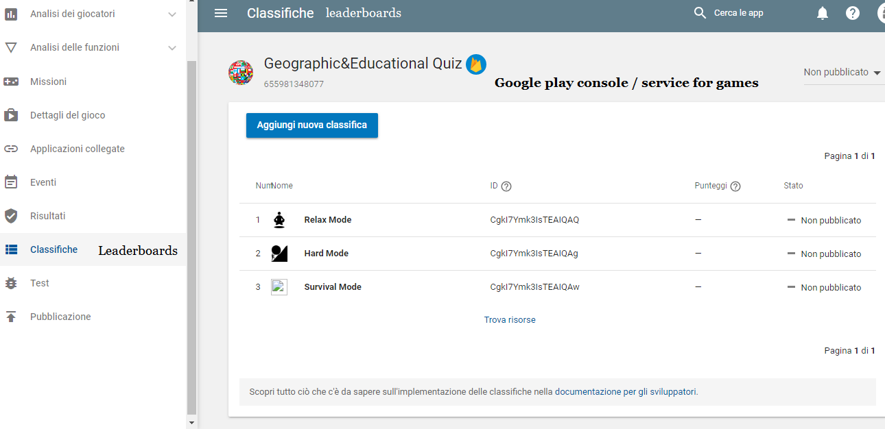The width and height of the screenshot is (885, 429).
Task: Click the bottom Pagina 1 di 1 indicator
Action: pyautogui.click(x=849, y=351)
